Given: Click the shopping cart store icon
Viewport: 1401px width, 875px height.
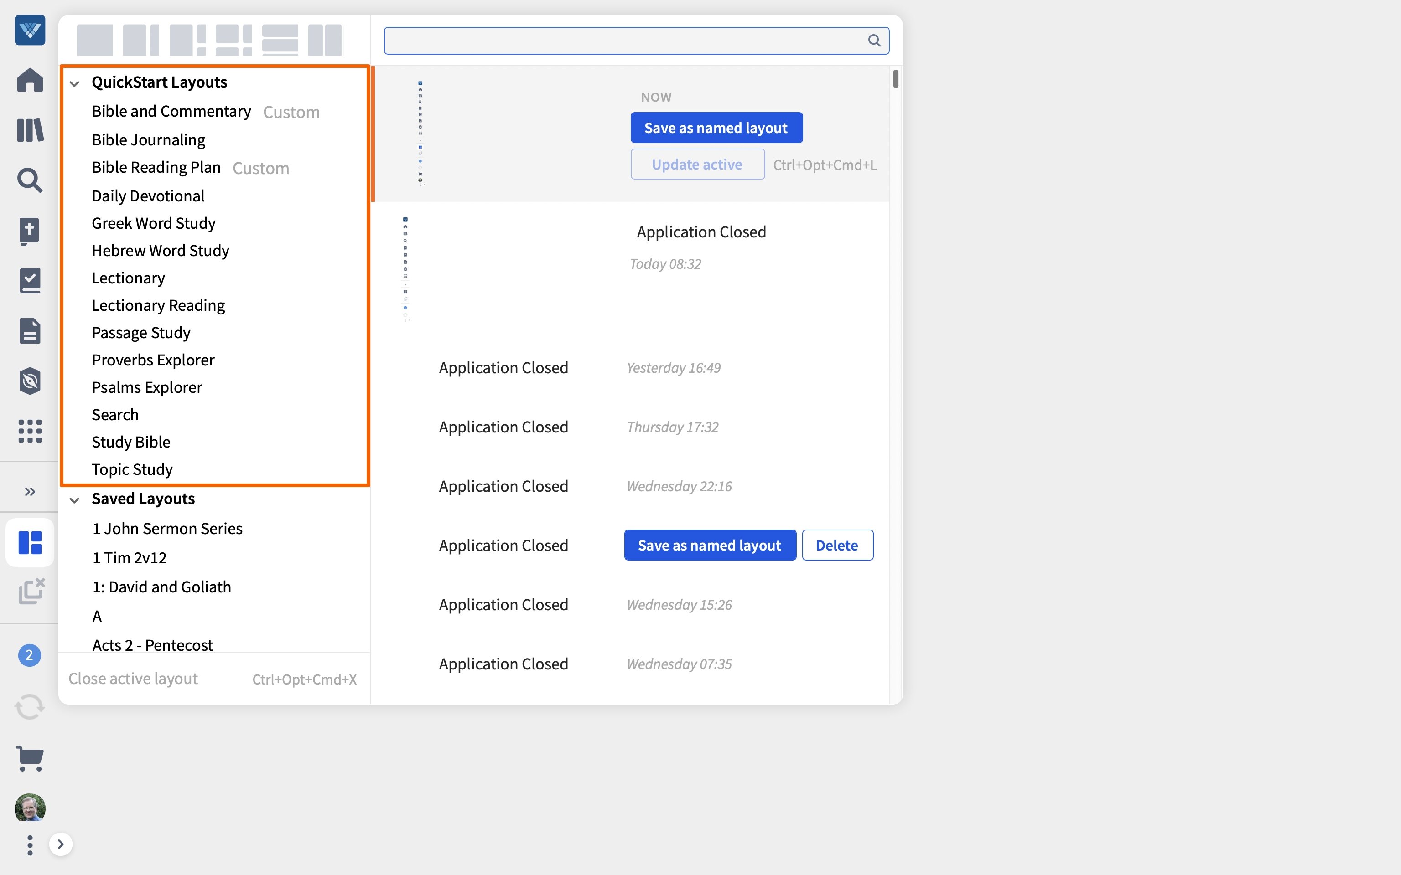Looking at the screenshot, I should (30, 757).
